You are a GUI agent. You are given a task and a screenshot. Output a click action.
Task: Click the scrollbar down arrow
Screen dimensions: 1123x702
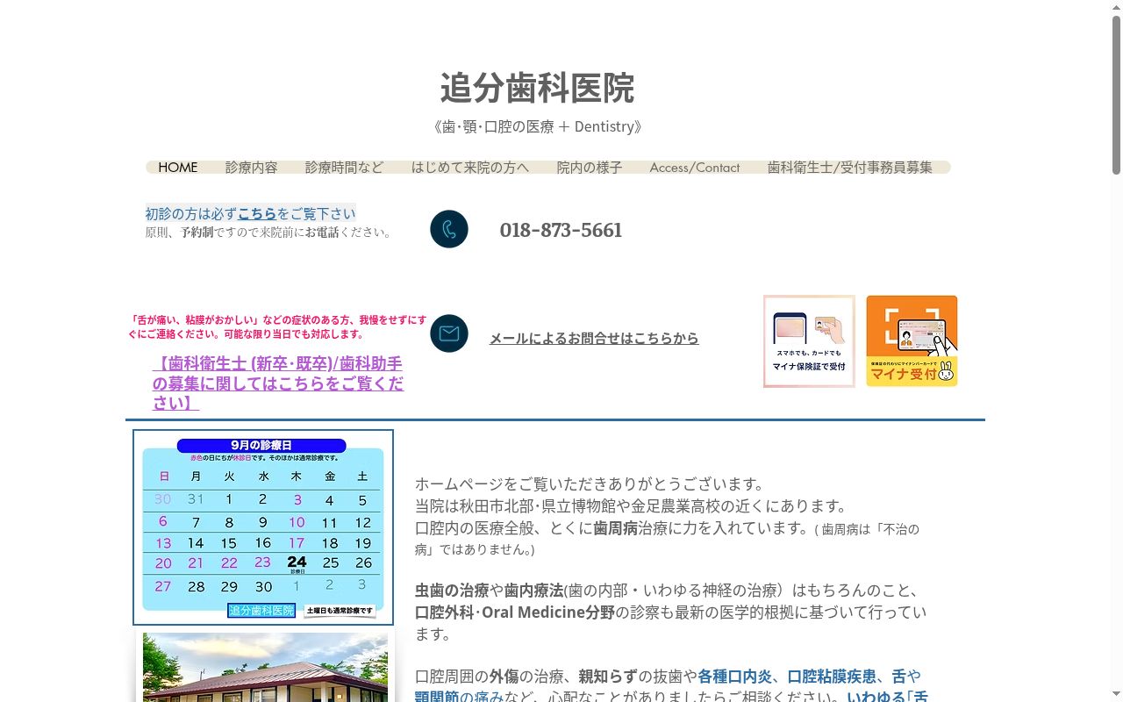pyautogui.click(x=1116, y=695)
